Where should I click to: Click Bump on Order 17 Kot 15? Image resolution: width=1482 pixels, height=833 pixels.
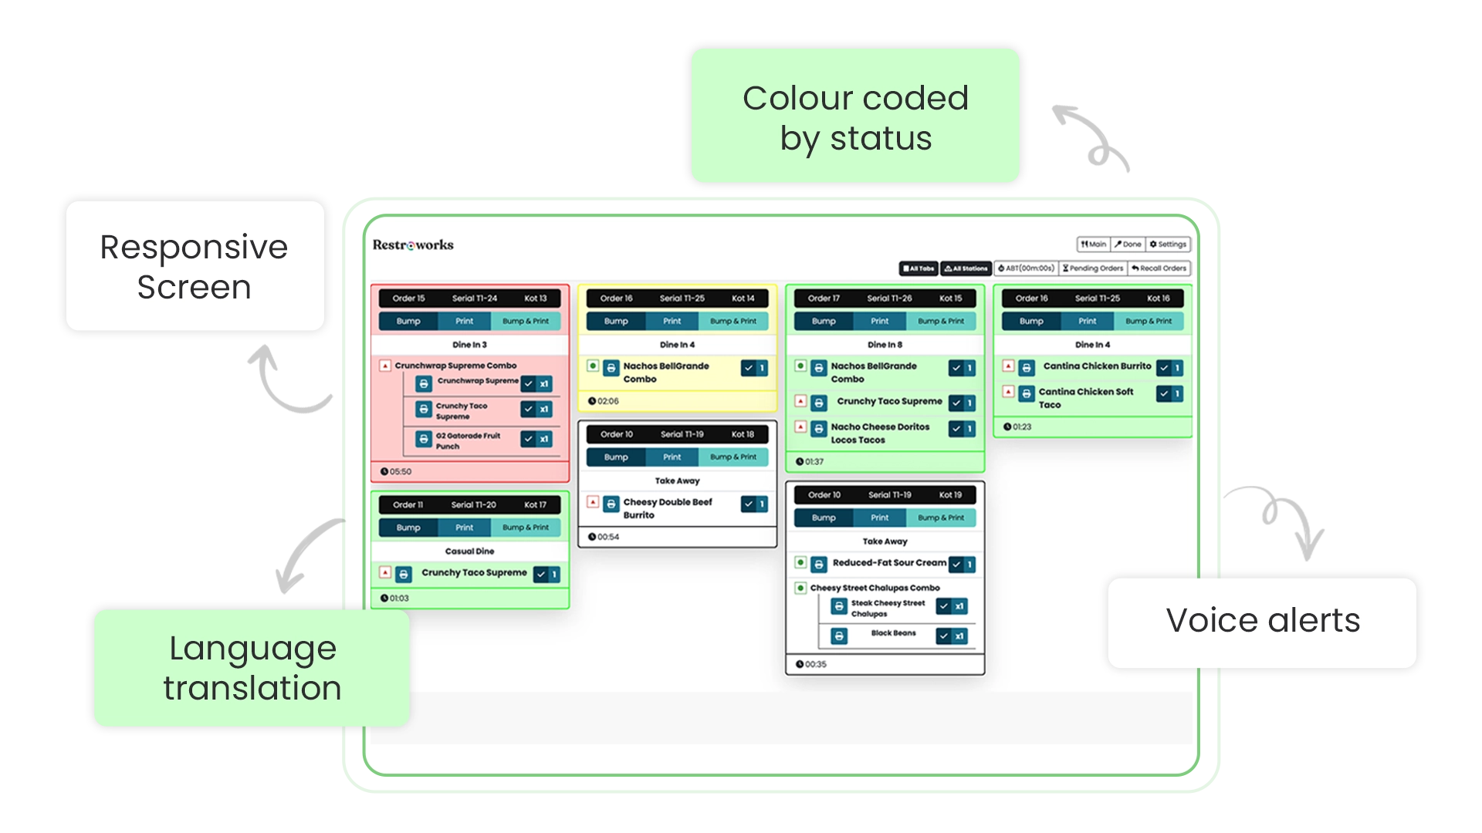(823, 321)
